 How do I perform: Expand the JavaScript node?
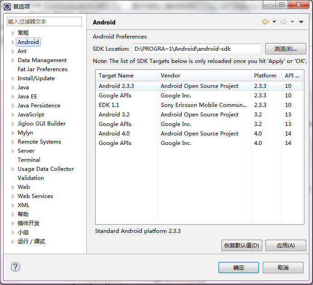tap(13, 115)
